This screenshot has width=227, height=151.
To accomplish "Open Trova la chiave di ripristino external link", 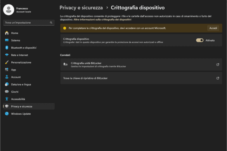I will pyautogui.click(x=218, y=78).
